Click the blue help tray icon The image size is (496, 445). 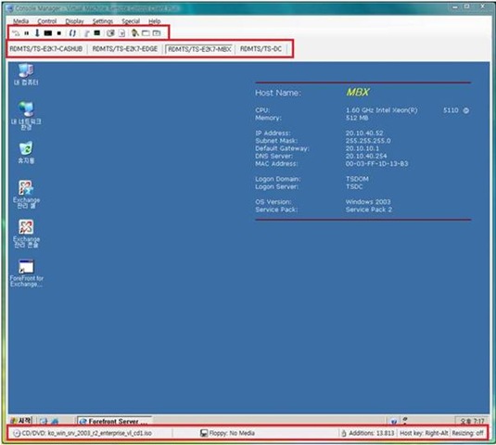coord(393,421)
